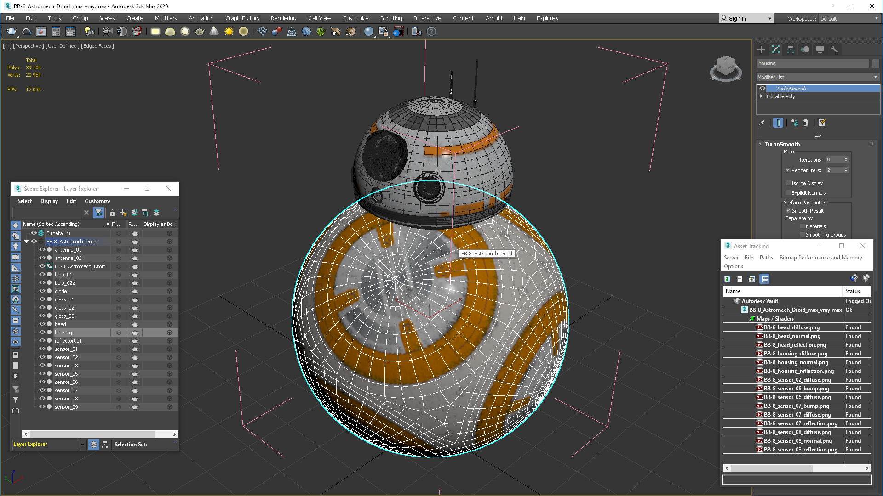The image size is (883, 496).
Task: Collapse the TurboSmooth rollout
Action: (x=760, y=144)
